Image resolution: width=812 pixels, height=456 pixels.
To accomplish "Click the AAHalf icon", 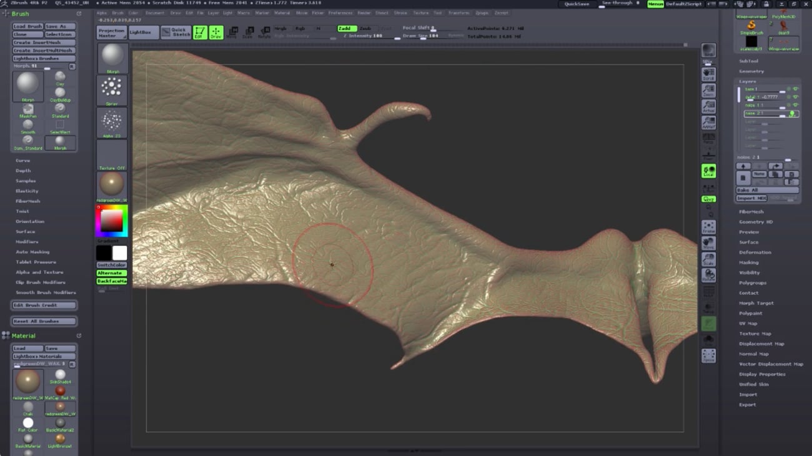I will pos(708,122).
